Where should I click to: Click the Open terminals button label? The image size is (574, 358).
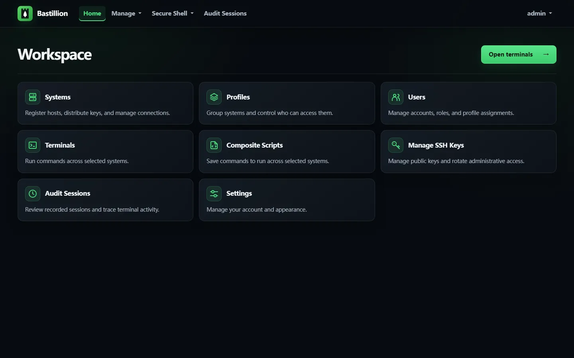[x=511, y=54]
